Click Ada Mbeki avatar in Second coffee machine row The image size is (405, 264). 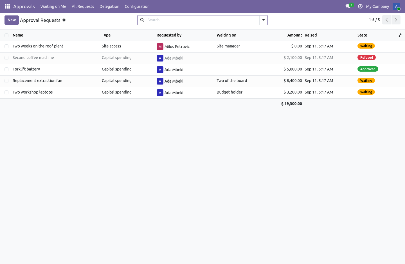(x=160, y=58)
